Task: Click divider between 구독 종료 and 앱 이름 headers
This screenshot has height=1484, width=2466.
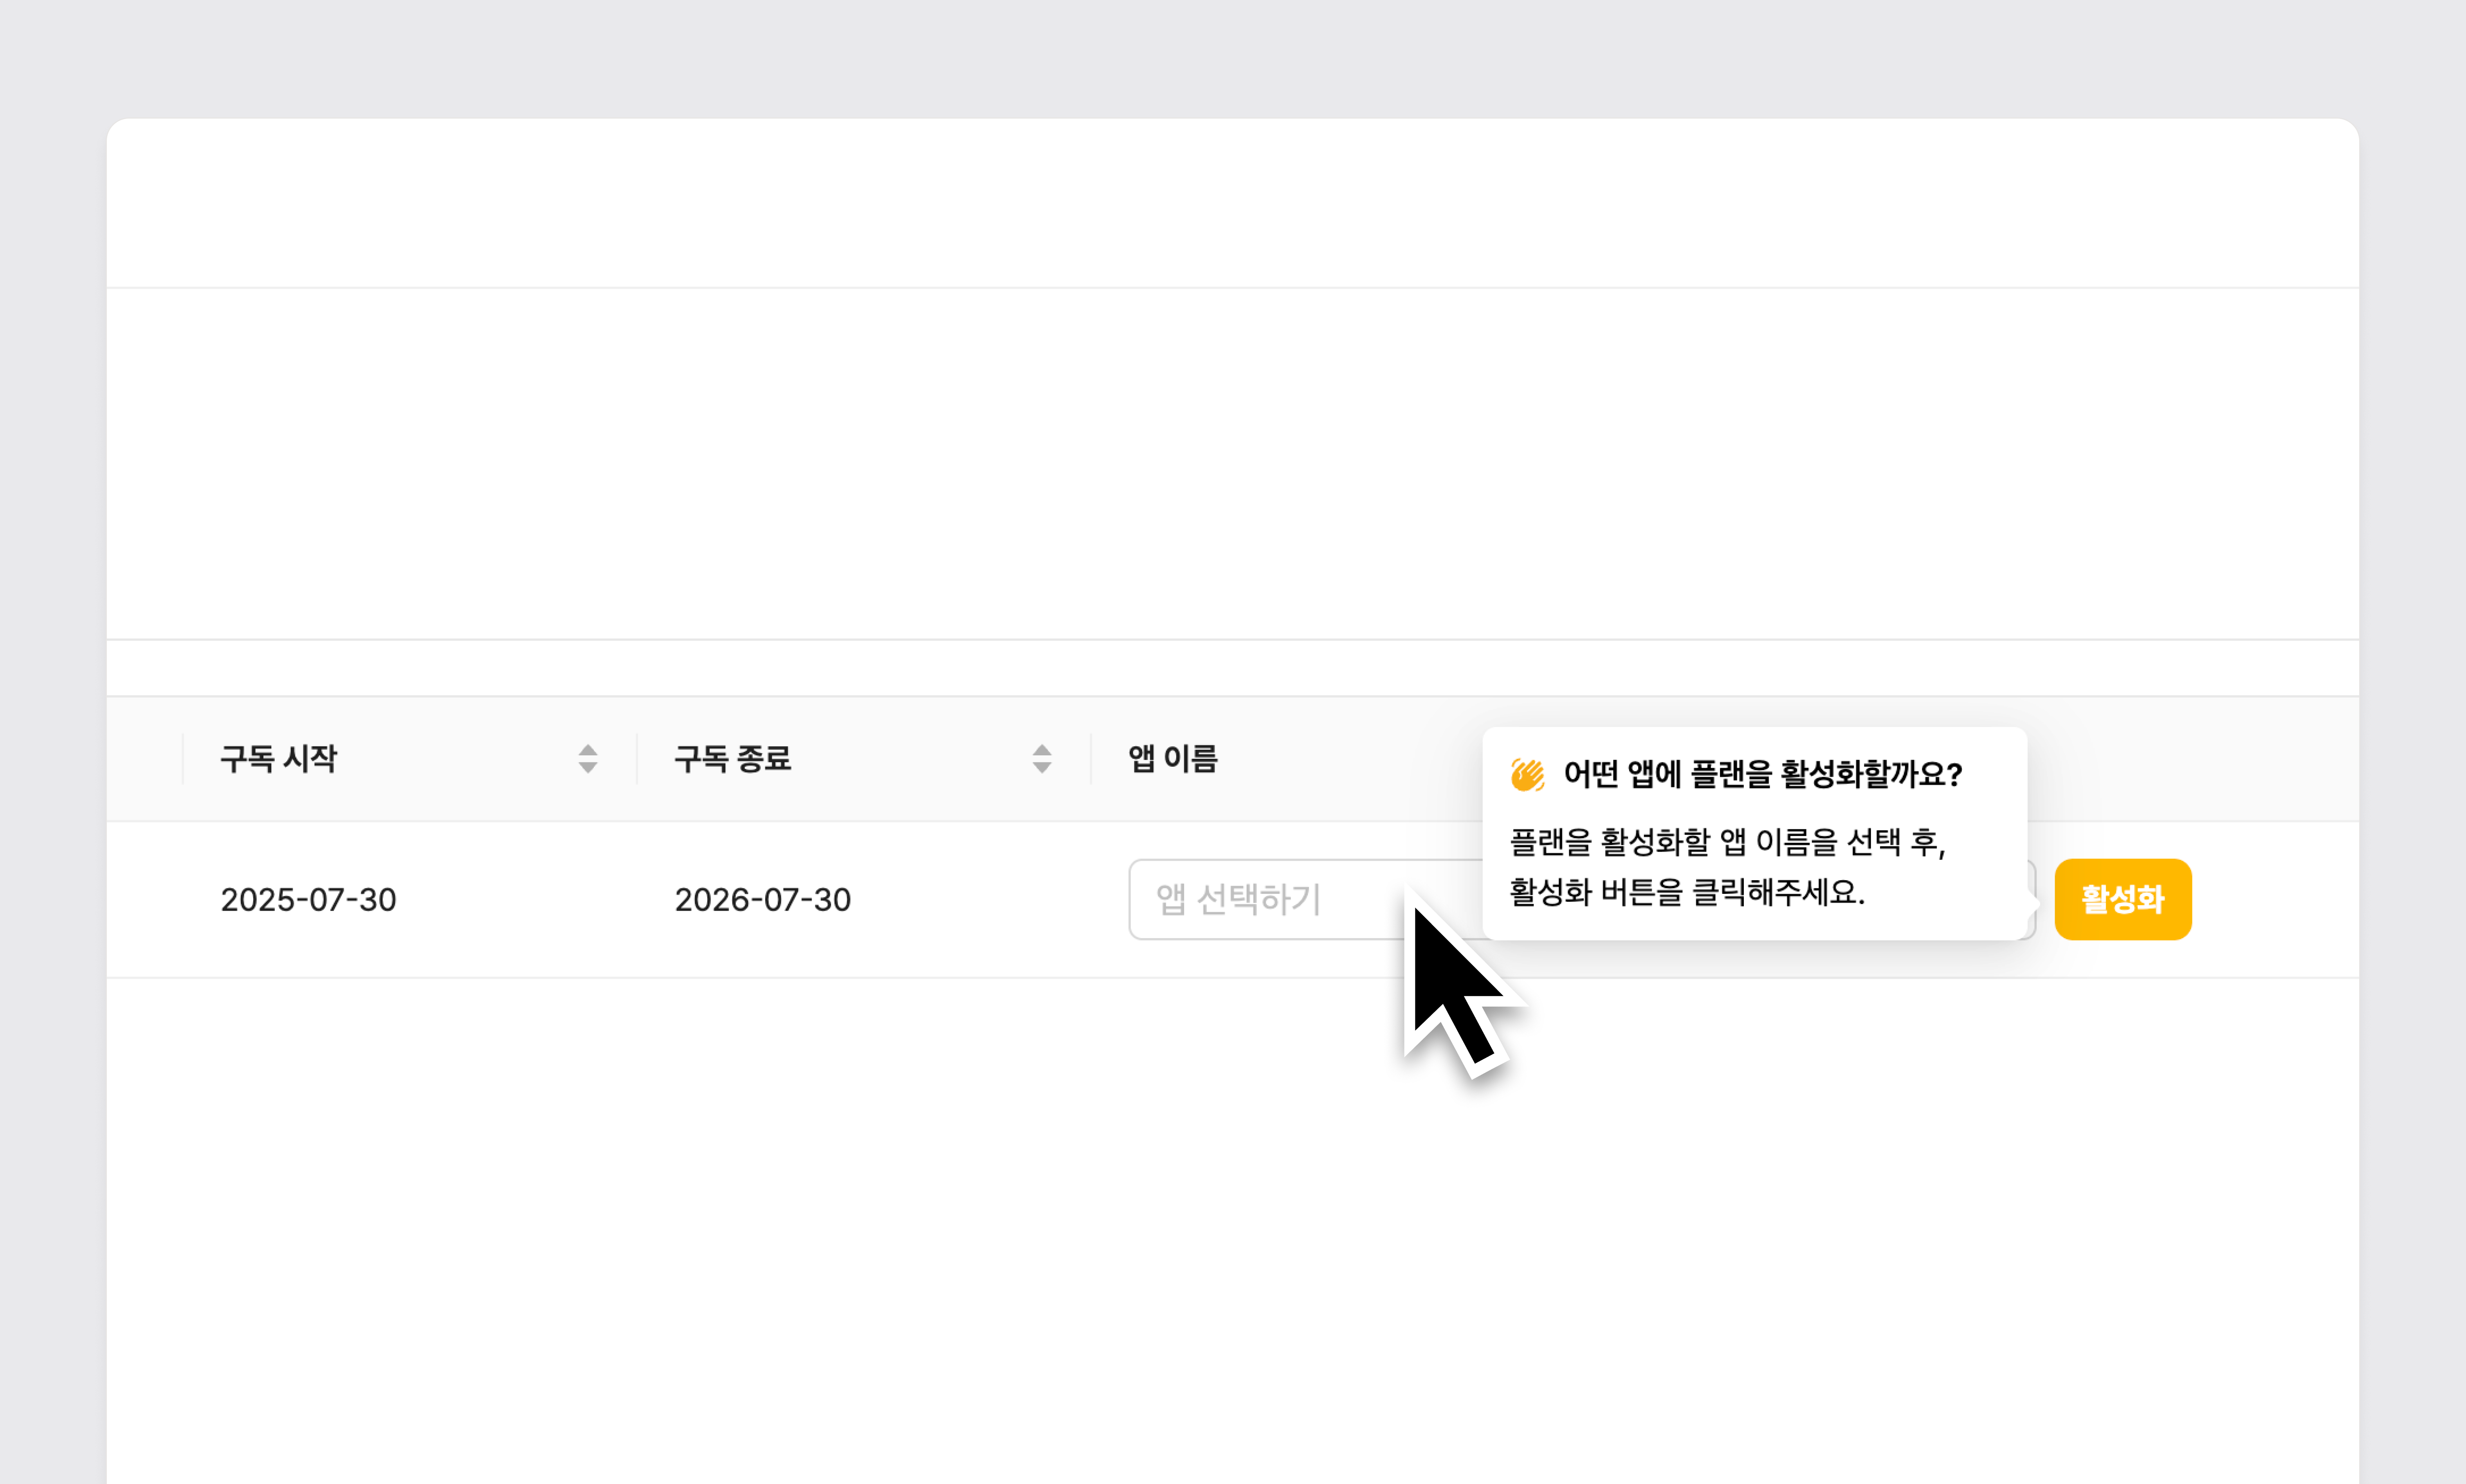Action: [1091, 759]
